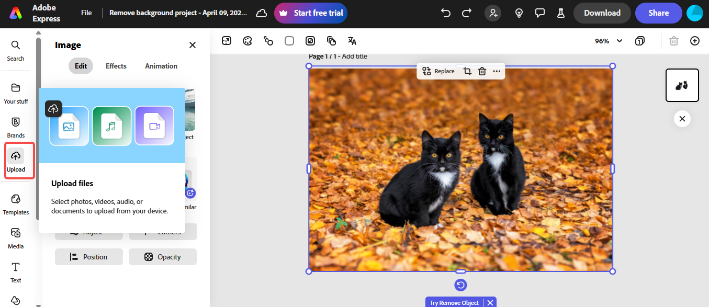Click the crop icon above image

467,71
